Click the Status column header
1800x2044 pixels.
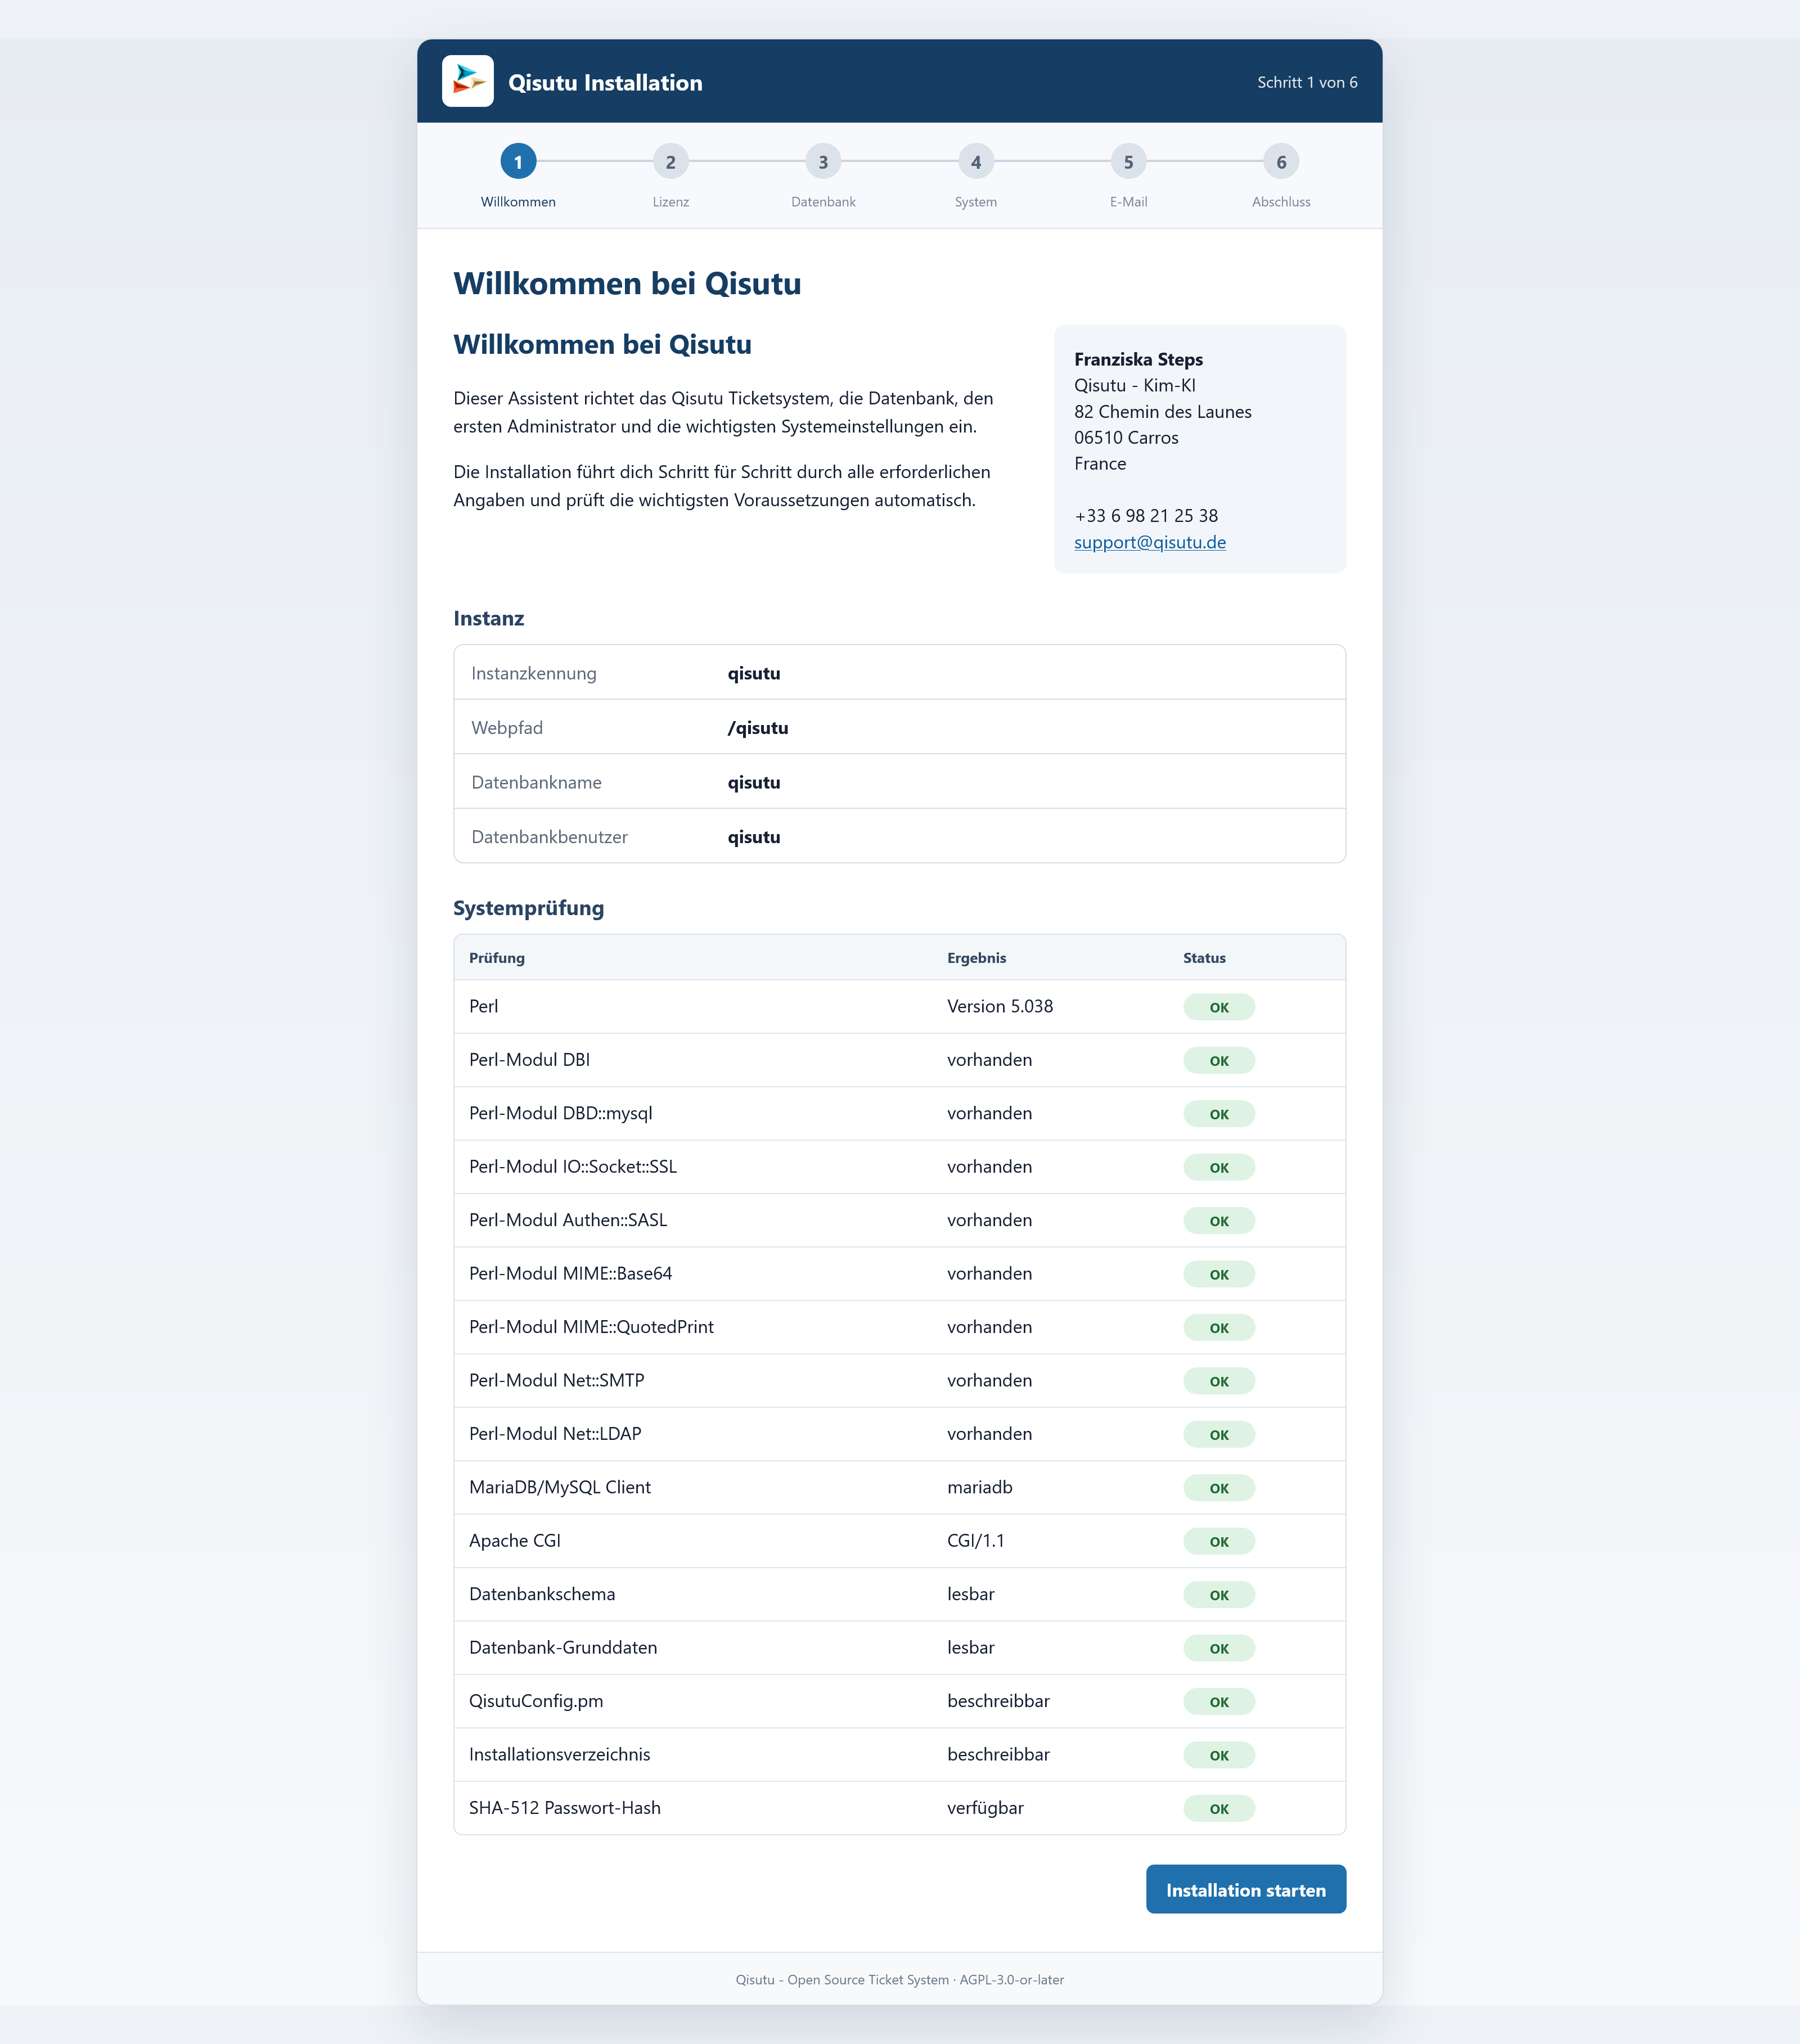(x=1204, y=958)
